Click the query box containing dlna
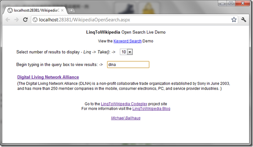 pos(128,65)
